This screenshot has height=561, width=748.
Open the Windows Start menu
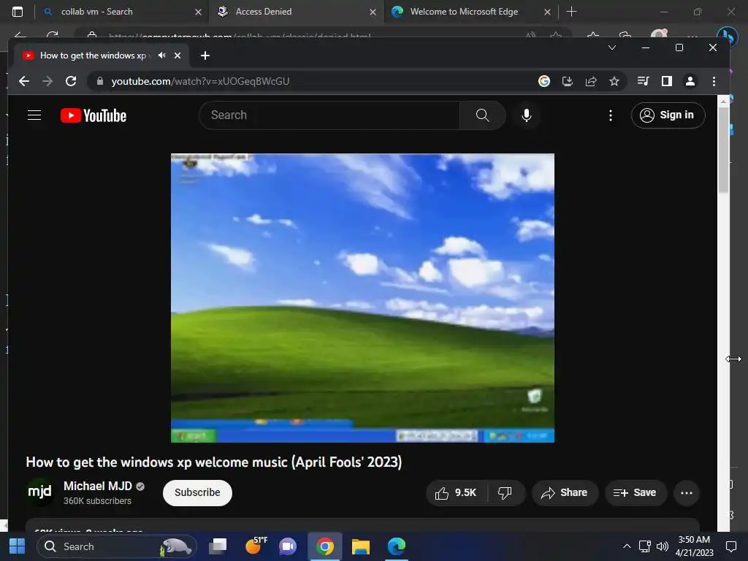tap(18, 546)
